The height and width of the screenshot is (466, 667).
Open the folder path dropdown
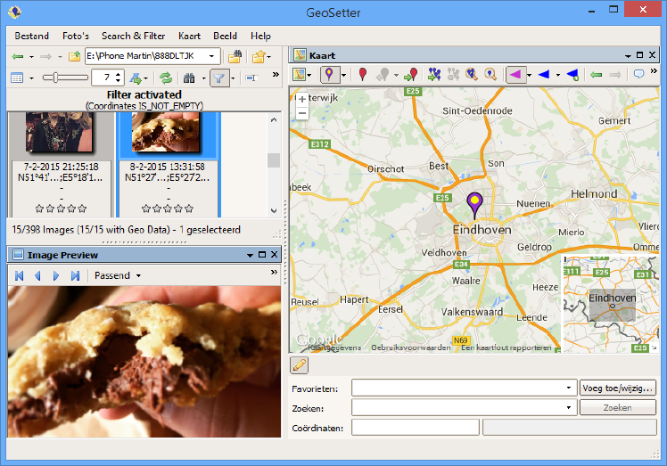pyautogui.click(x=211, y=56)
